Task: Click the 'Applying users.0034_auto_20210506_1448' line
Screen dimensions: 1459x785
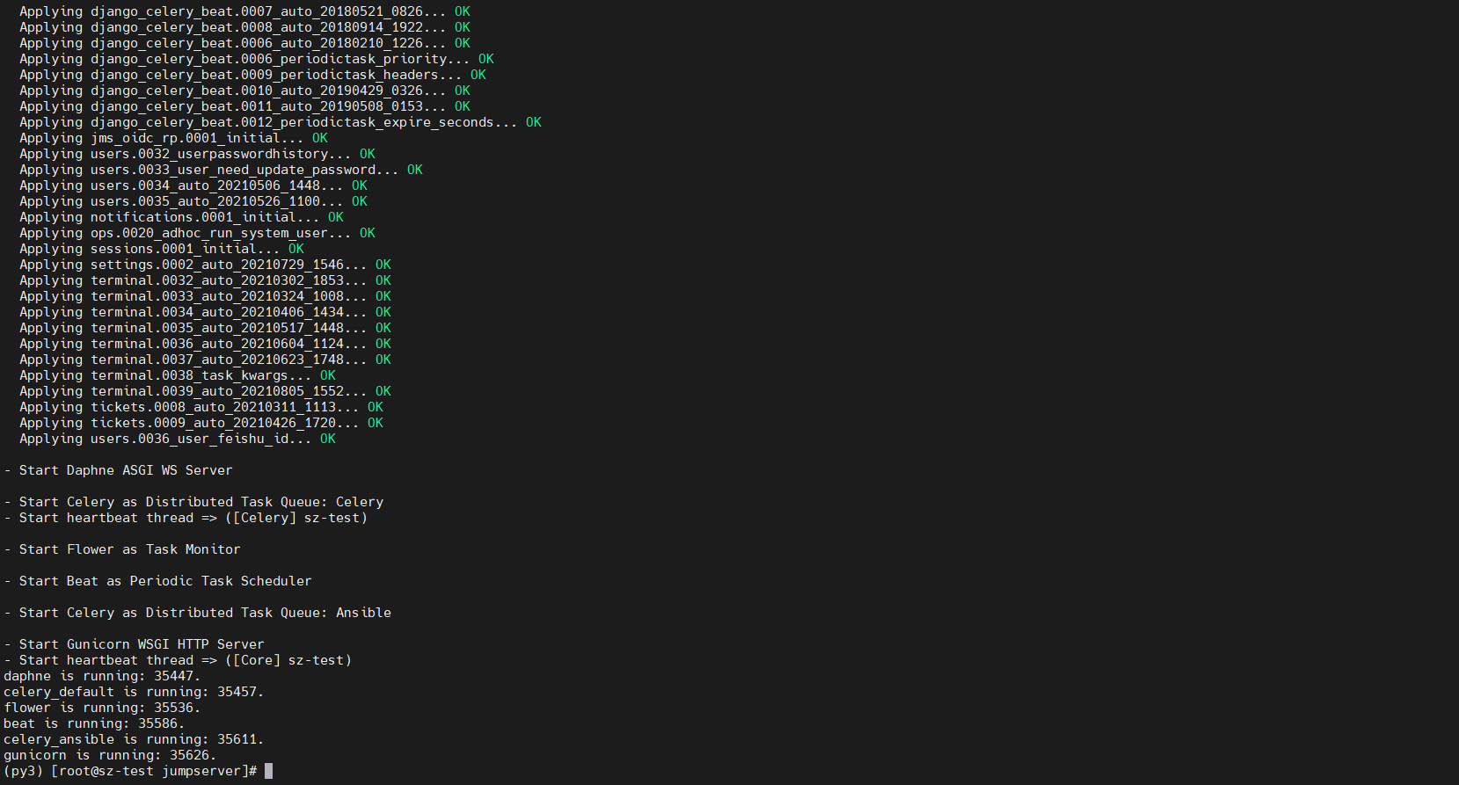Action: pyautogui.click(x=193, y=185)
